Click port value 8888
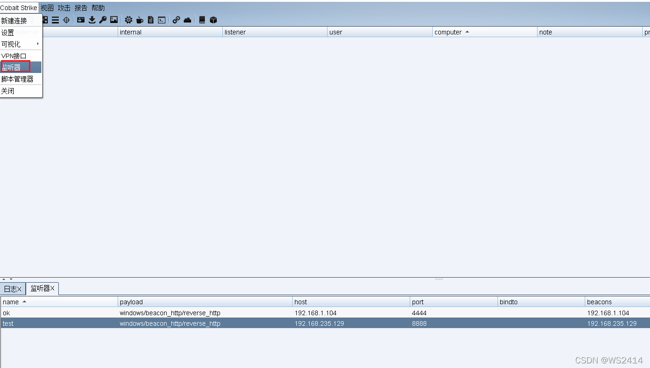Viewport: 650px width, 368px height. click(419, 323)
